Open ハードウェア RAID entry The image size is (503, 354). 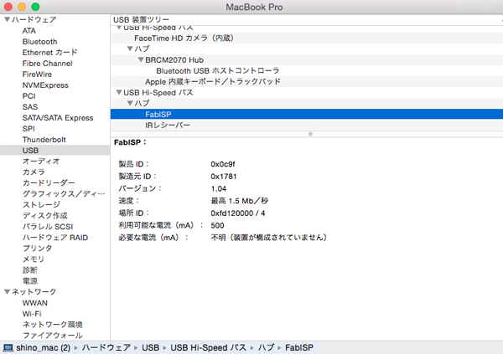point(55,238)
